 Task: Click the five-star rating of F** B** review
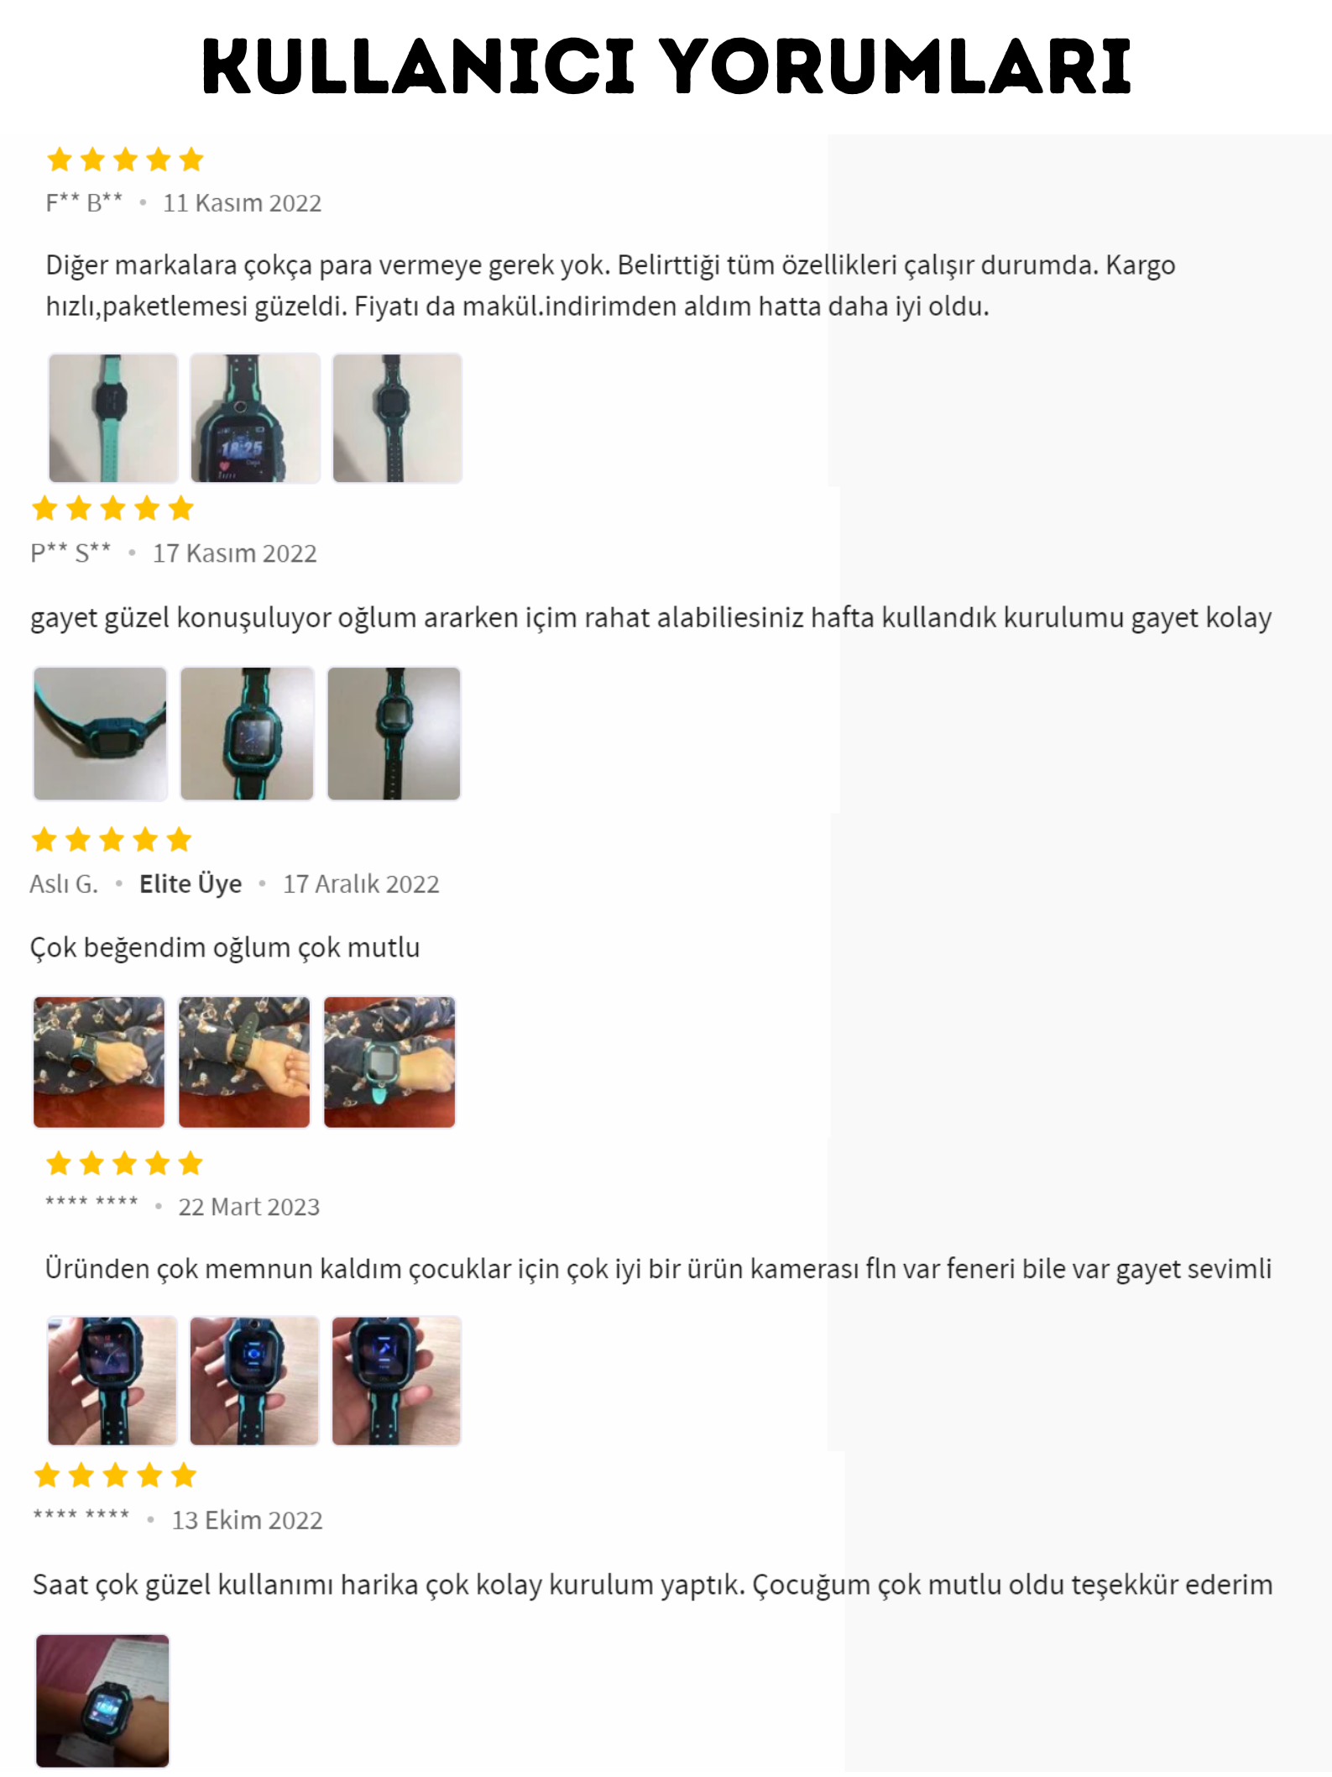pos(126,160)
